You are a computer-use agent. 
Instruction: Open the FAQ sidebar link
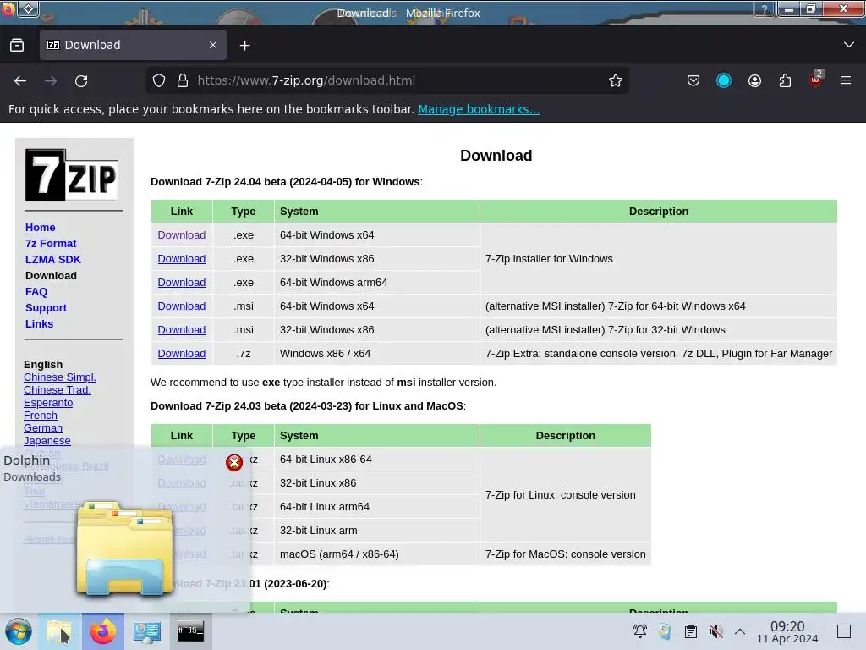[36, 292]
